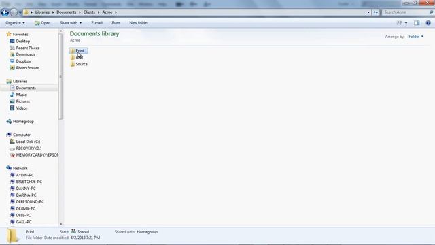Open DARINA-PC under Network
Image resolution: width=435 pixels, height=245 pixels.
22,195
